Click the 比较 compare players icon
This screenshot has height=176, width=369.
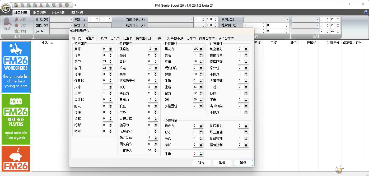point(16,20)
